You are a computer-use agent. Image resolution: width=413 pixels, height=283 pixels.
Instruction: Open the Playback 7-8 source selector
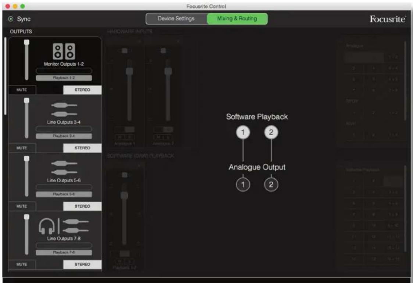pyautogui.click(x=64, y=252)
